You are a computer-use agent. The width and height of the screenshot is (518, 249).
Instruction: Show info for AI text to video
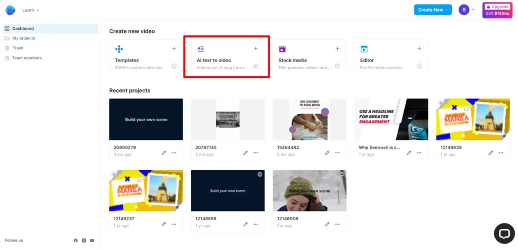pyautogui.click(x=255, y=66)
